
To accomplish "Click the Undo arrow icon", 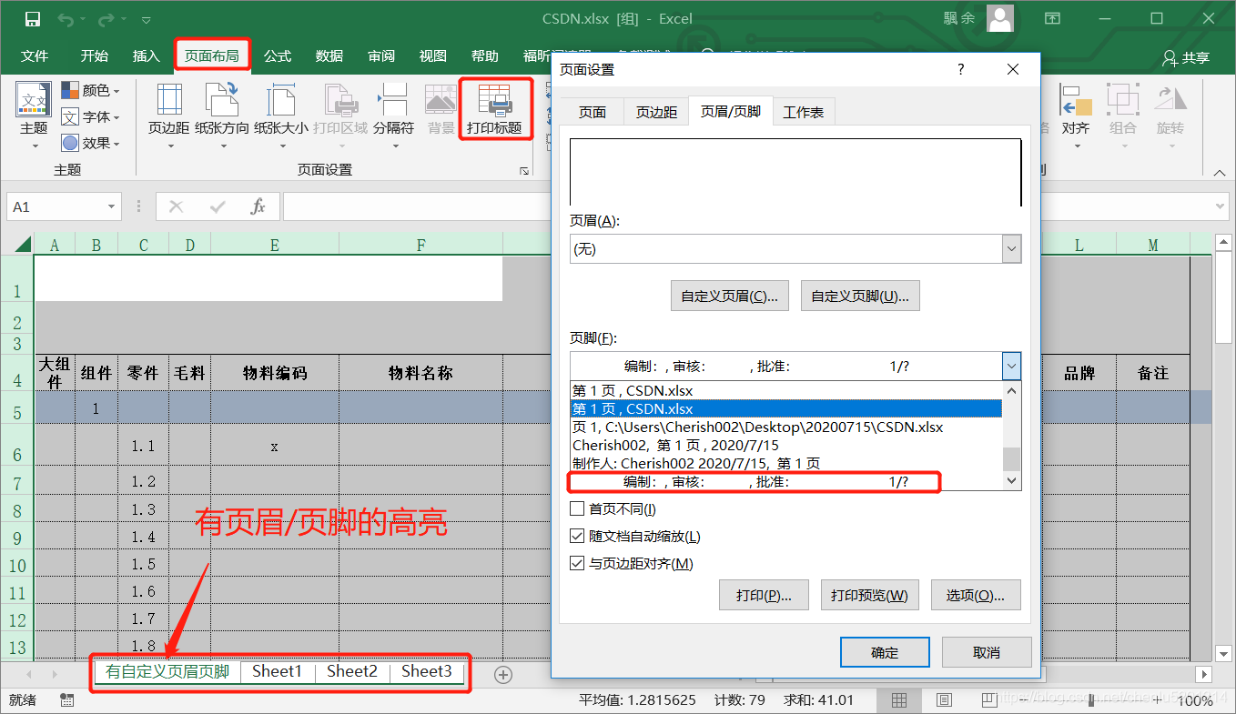I will 66,18.
